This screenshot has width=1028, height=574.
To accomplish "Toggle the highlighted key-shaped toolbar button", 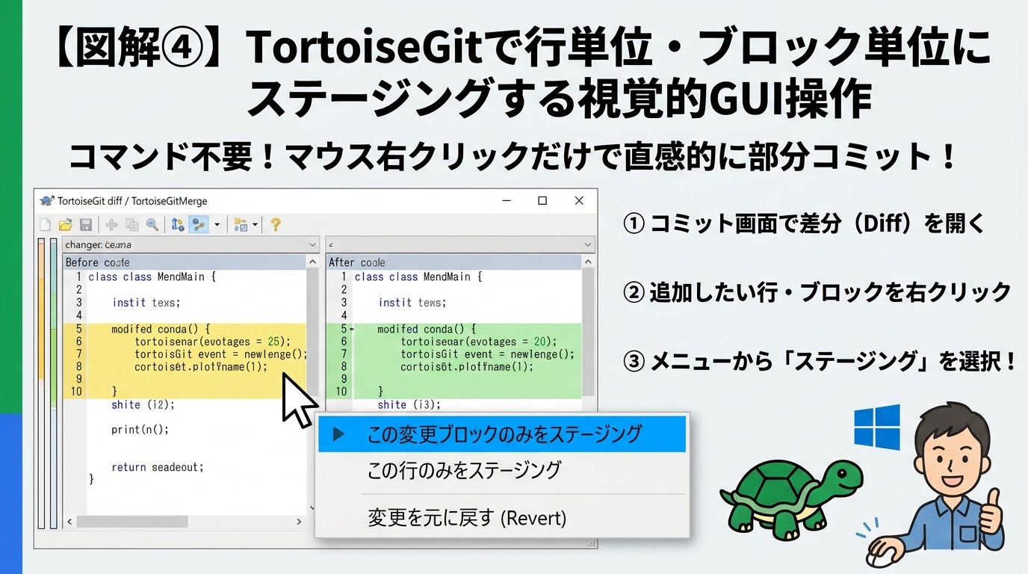I will 198,224.
